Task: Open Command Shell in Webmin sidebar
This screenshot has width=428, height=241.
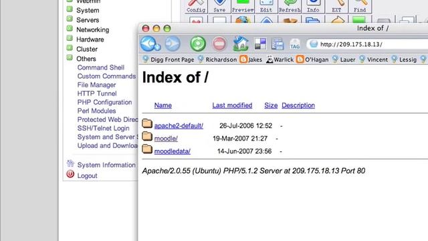Action: [101, 68]
